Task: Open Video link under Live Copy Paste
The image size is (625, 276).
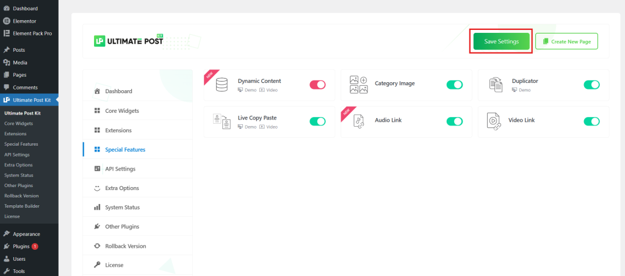Action: point(269,127)
